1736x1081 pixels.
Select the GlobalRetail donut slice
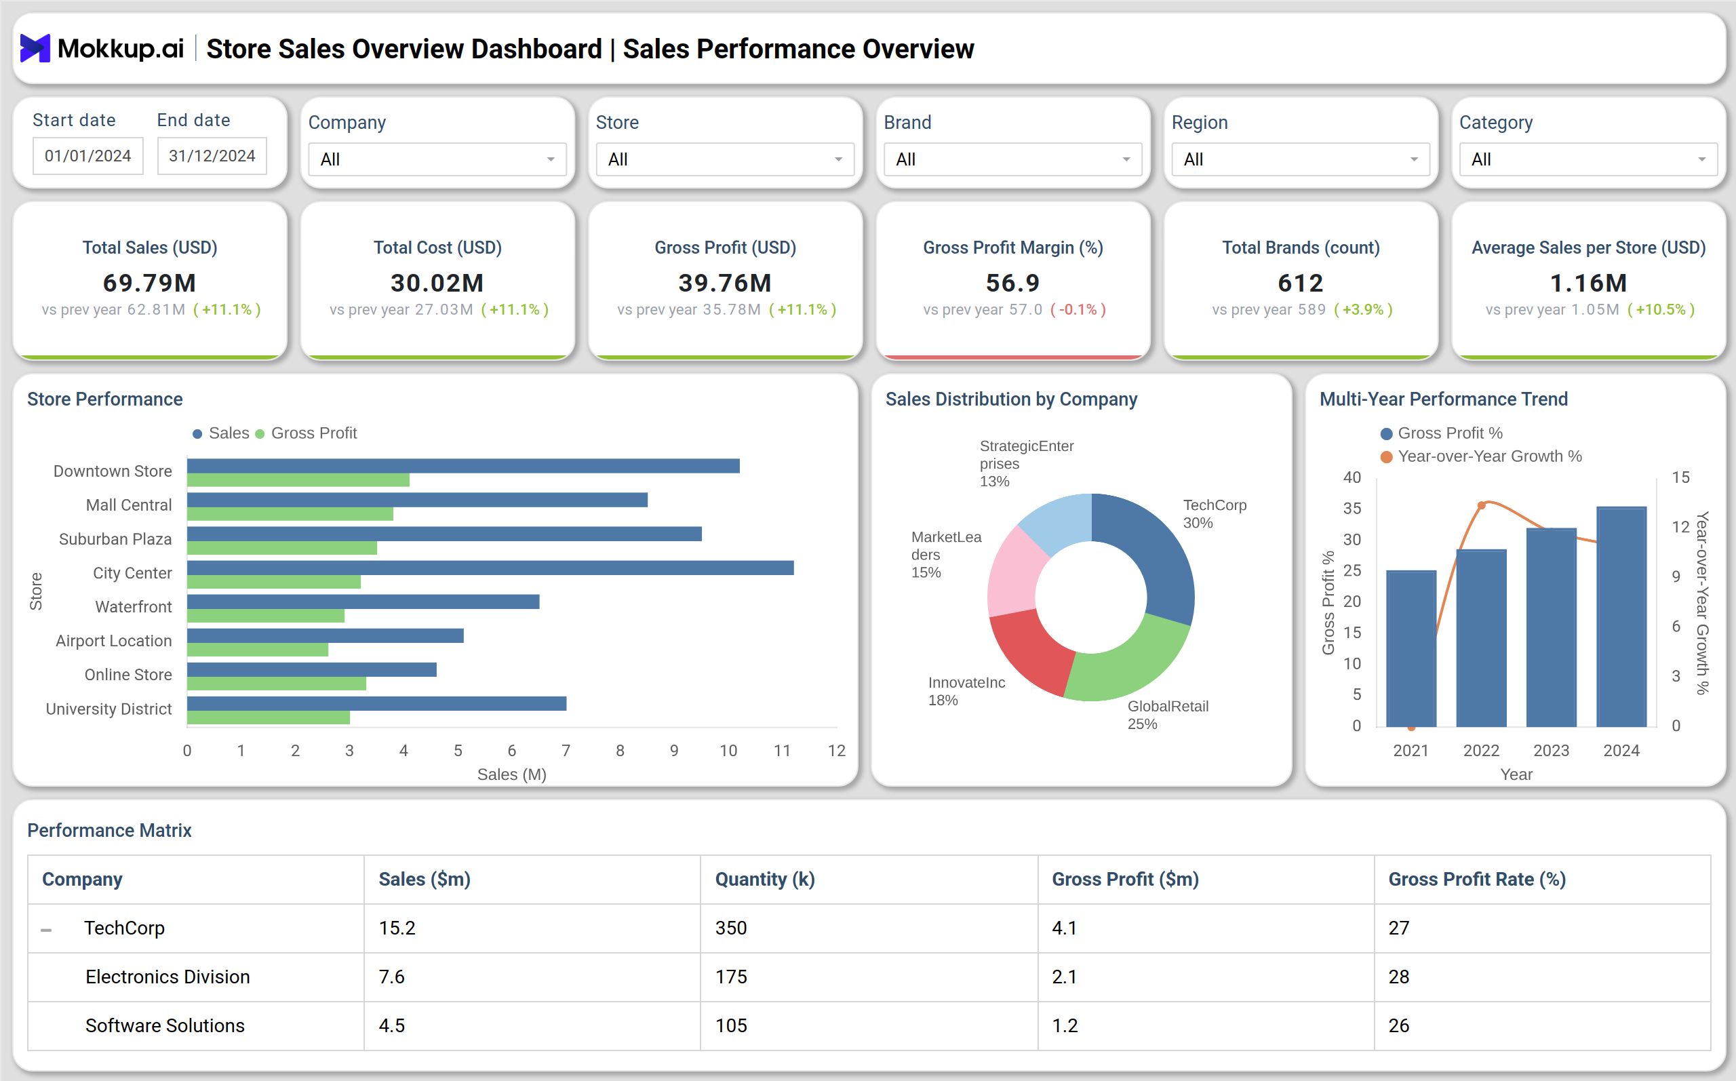click(x=1132, y=665)
